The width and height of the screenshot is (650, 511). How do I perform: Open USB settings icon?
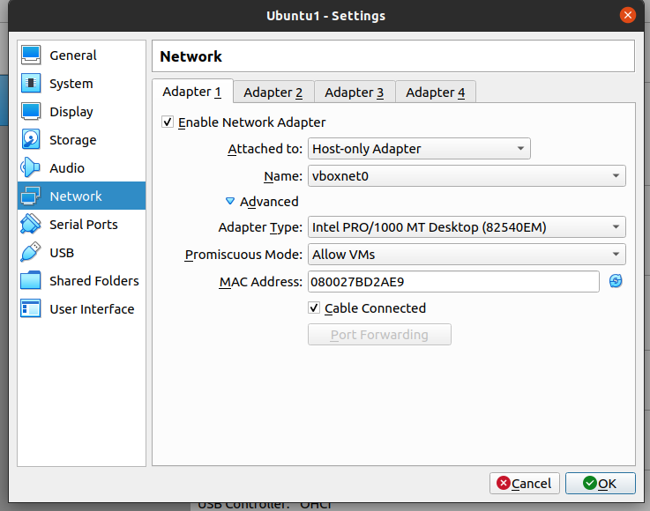coord(32,253)
